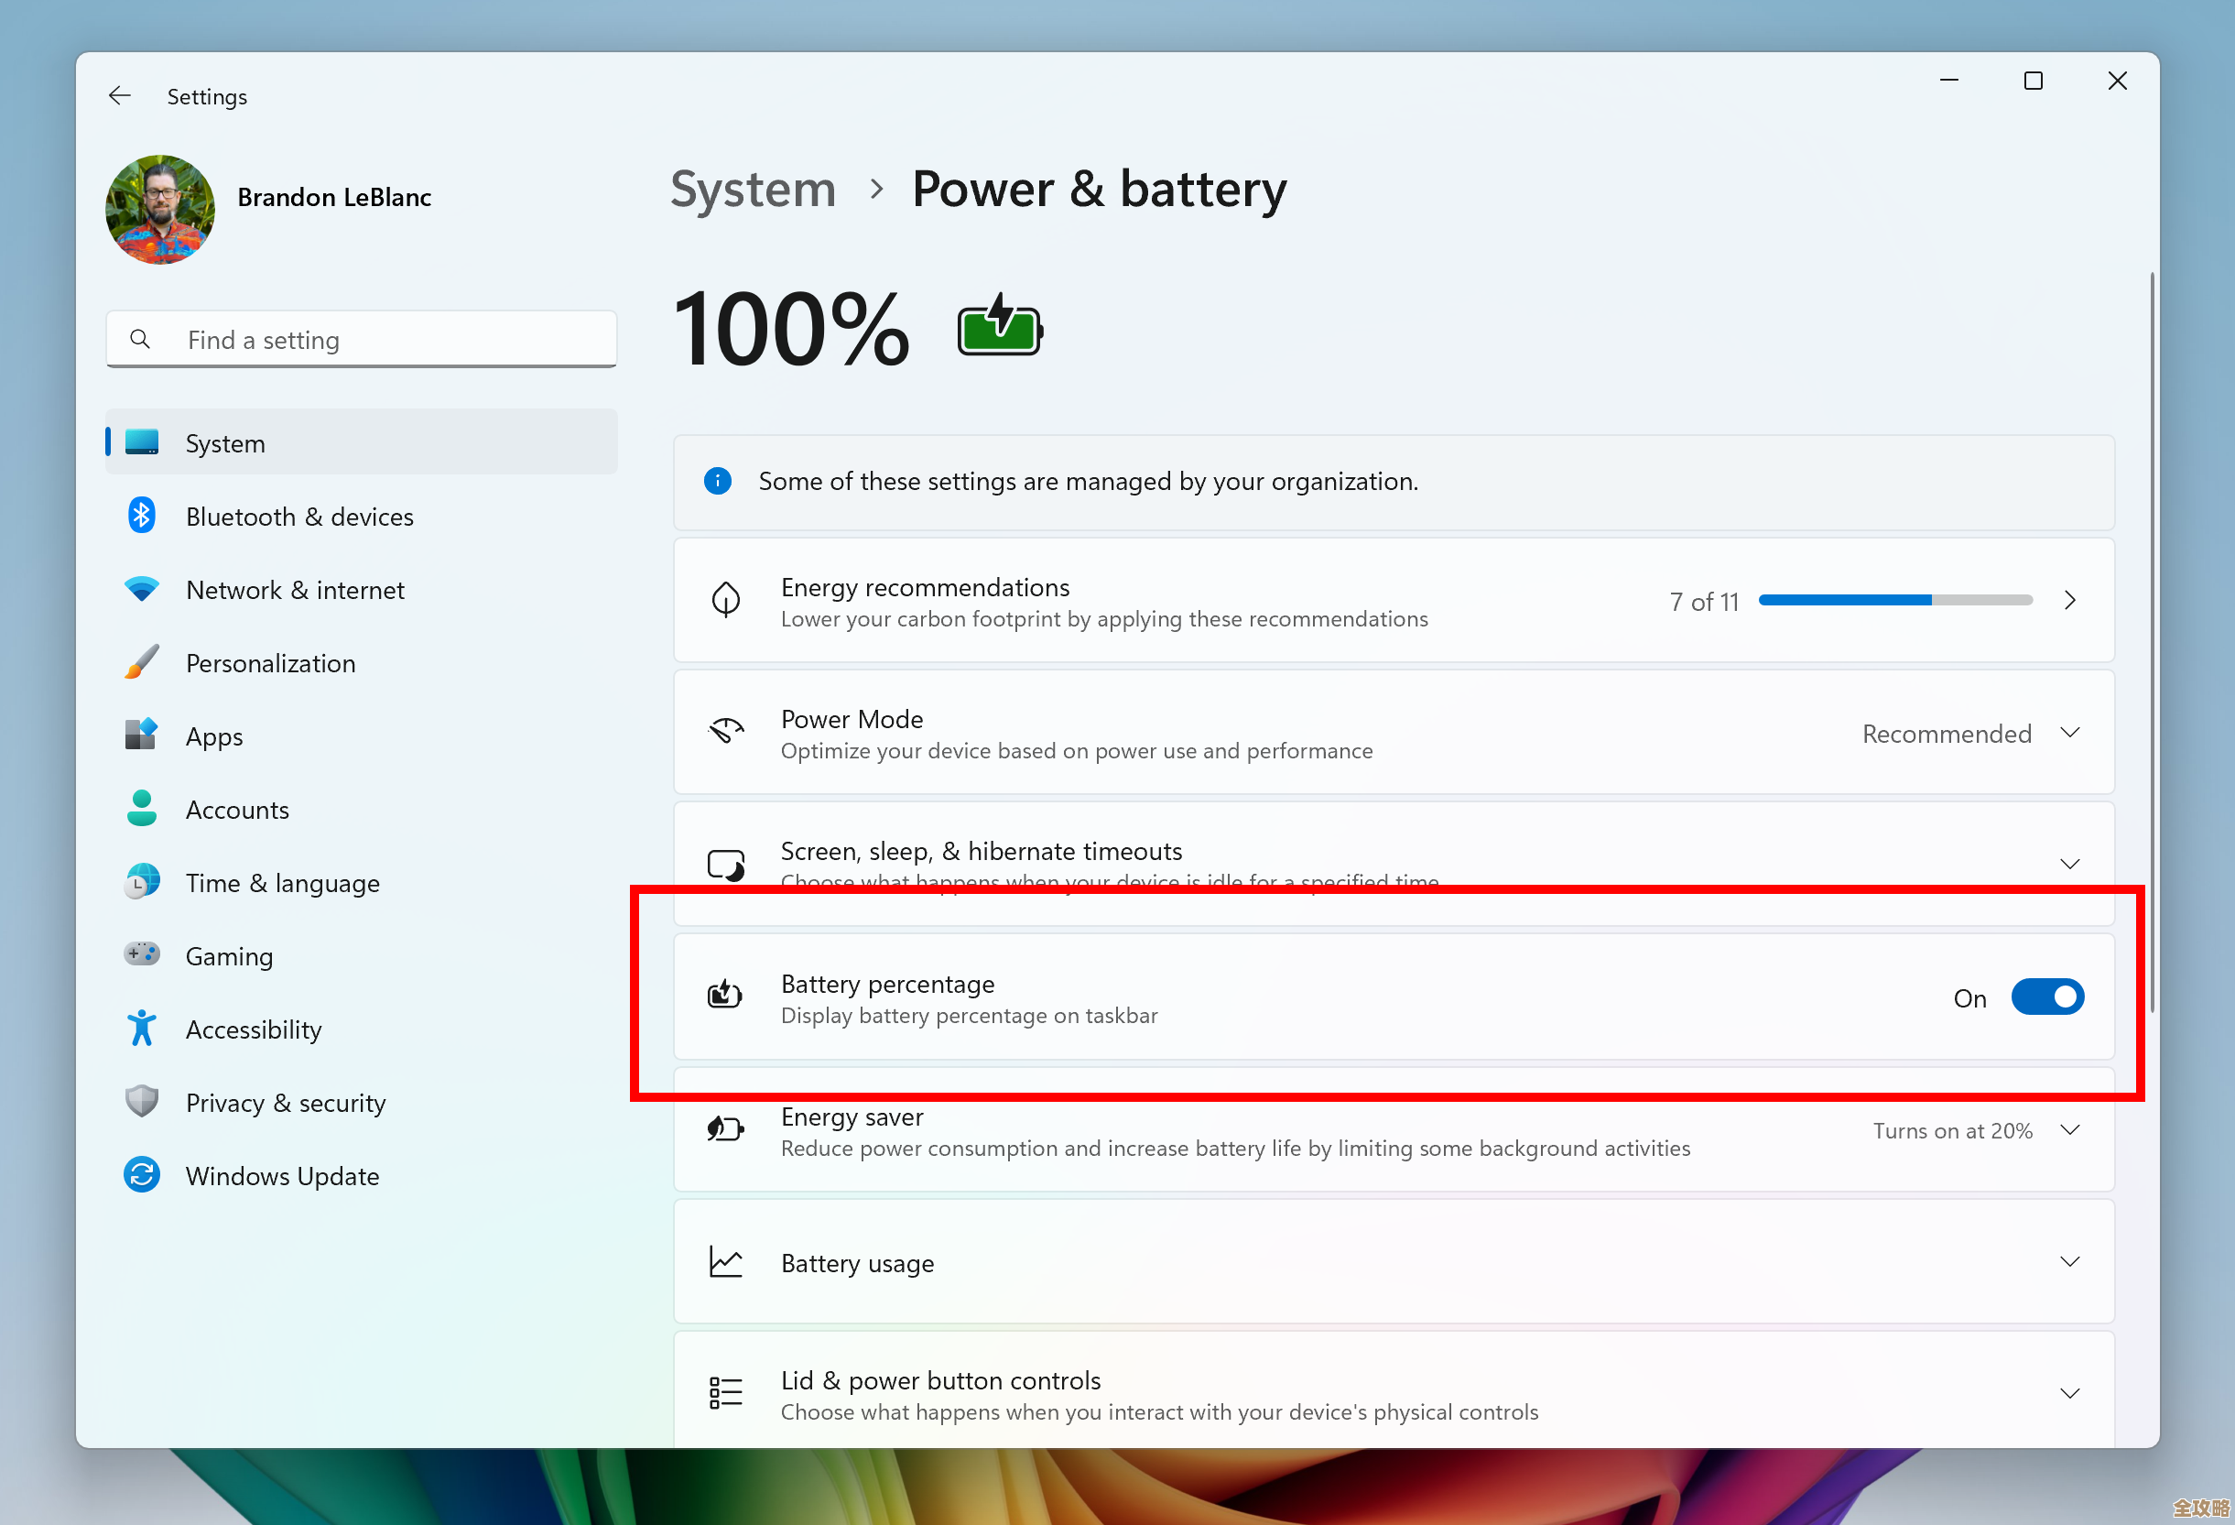Click the back arrow button

(x=119, y=94)
